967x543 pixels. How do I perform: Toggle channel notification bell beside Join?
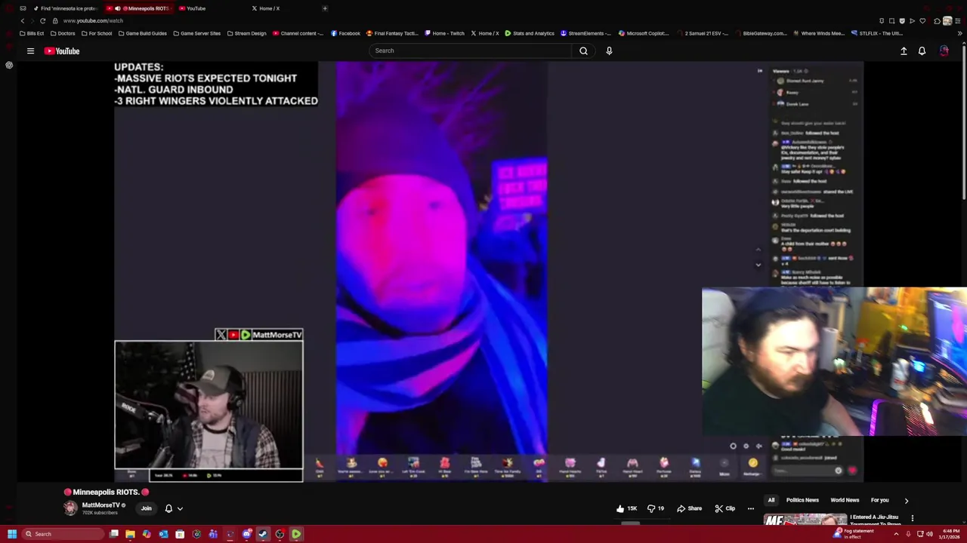pos(168,508)
